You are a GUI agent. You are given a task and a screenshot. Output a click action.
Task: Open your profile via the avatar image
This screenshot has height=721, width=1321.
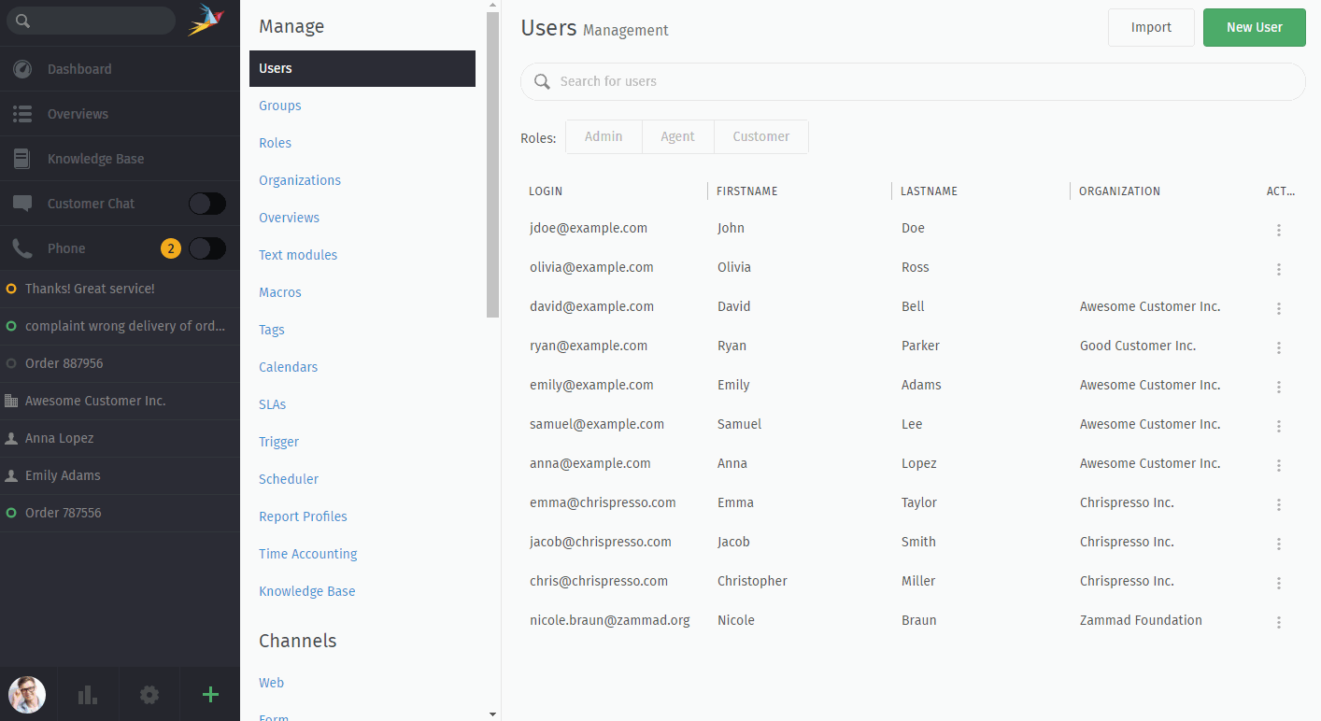pyautogui.click(x=26, y=694)
